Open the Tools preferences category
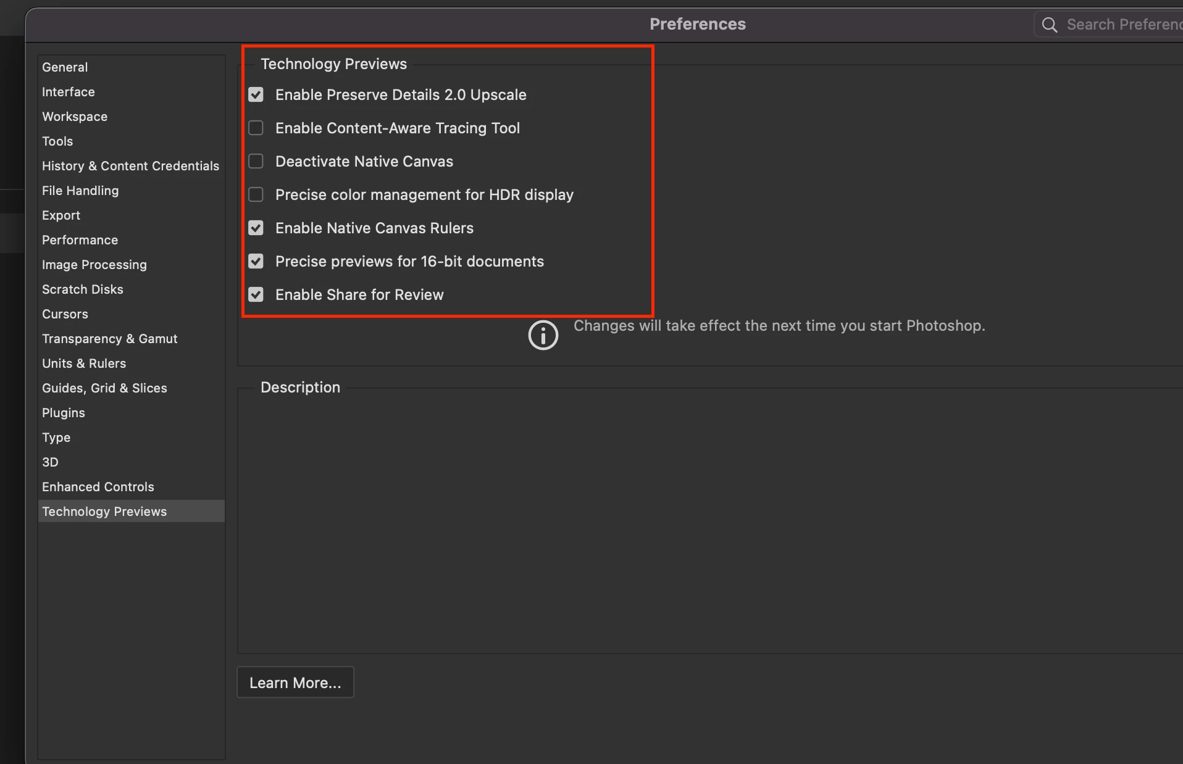 coord(131,141)
